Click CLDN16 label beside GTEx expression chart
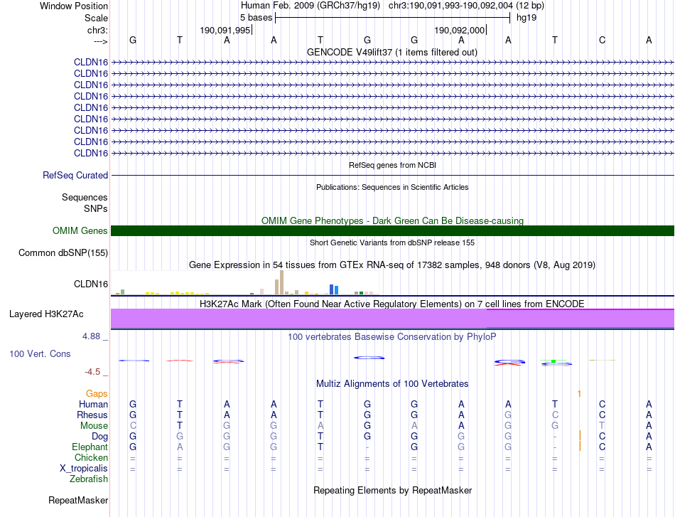Image resolution: width=675 pixels, height=517 pixels. tap(91, 284)
